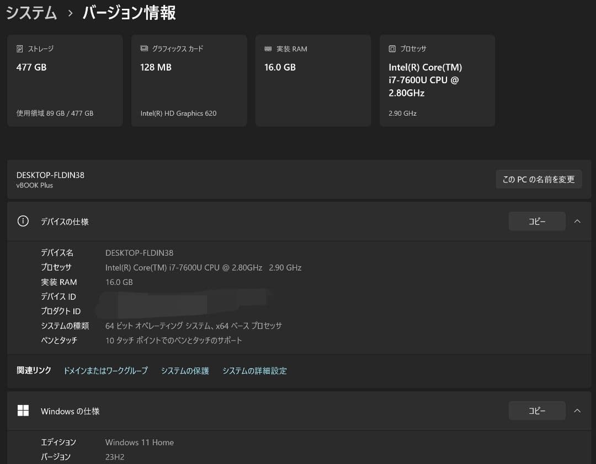This screenshot has width=596, height=464.
Task: Click the バージョン label
Action: pyautogui.click(x=56, y=456)
